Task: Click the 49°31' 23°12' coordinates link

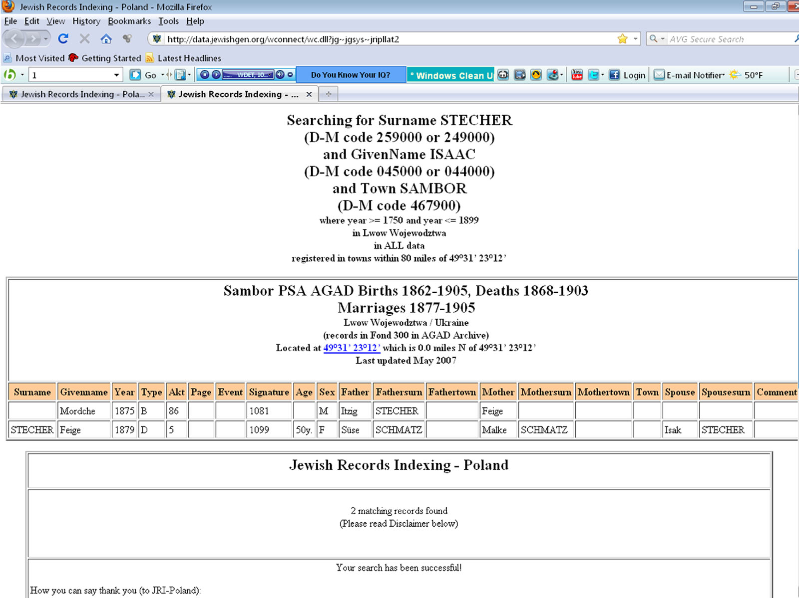Action: 352,348
